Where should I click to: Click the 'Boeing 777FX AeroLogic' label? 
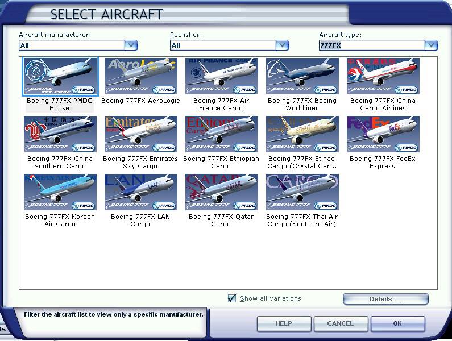140,101
